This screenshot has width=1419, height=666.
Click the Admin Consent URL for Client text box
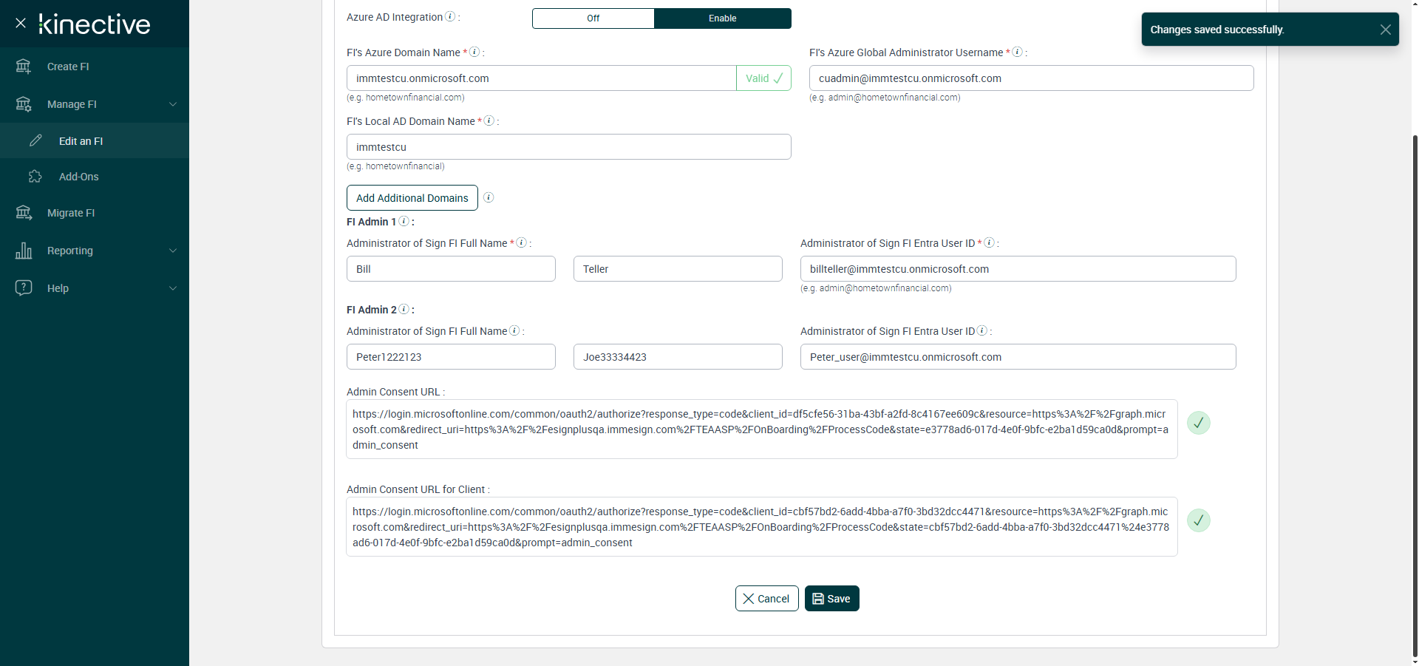[762, 527]
